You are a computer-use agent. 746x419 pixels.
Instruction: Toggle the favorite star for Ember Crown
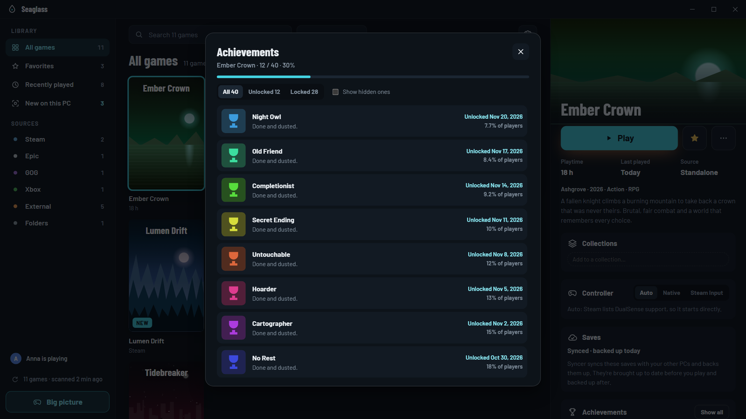pos(695,138)
